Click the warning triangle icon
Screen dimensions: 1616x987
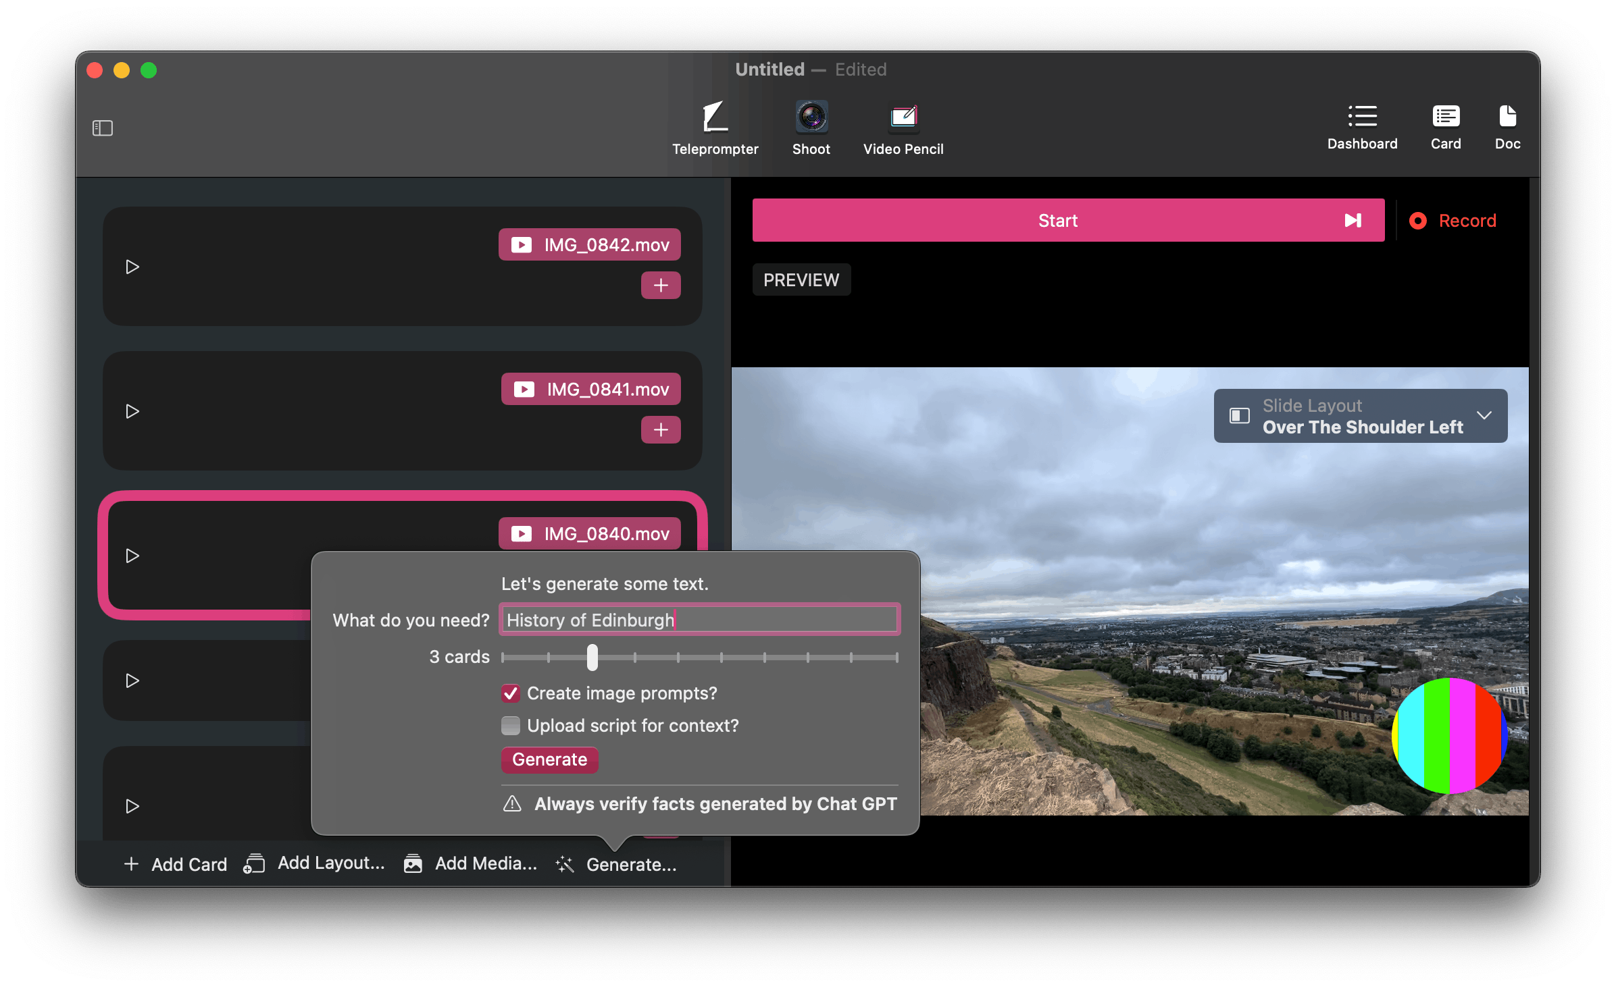(x=512, y=803)
